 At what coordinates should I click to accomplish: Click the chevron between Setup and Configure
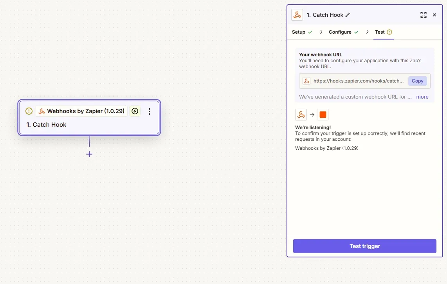(321, 32)
